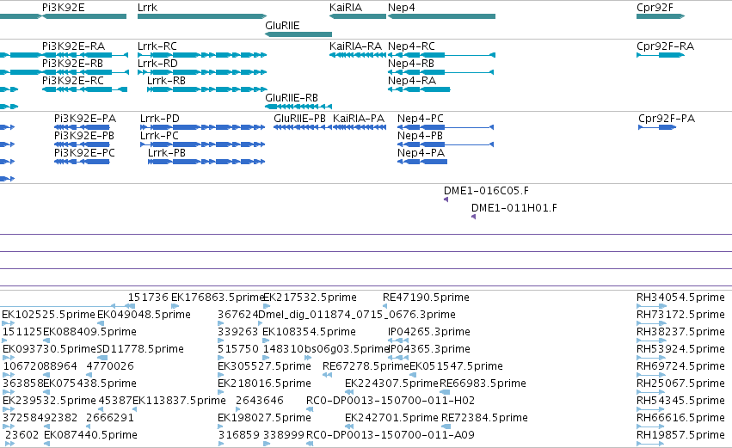732x448 pixels.
Task: Click the Nep4-PB protein glyph
Action: click(x=446, y=144)
